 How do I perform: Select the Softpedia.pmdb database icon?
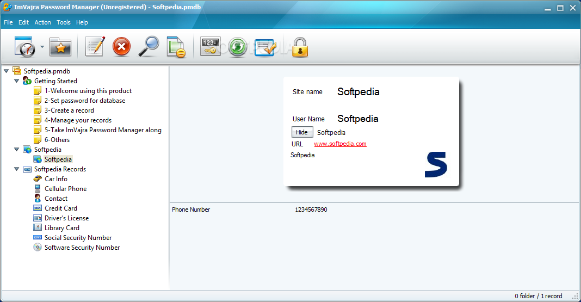(17, 71)
